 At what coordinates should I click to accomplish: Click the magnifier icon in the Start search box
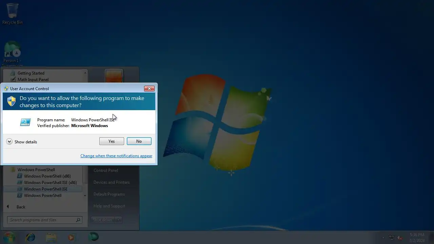click(x=78, y=220)
